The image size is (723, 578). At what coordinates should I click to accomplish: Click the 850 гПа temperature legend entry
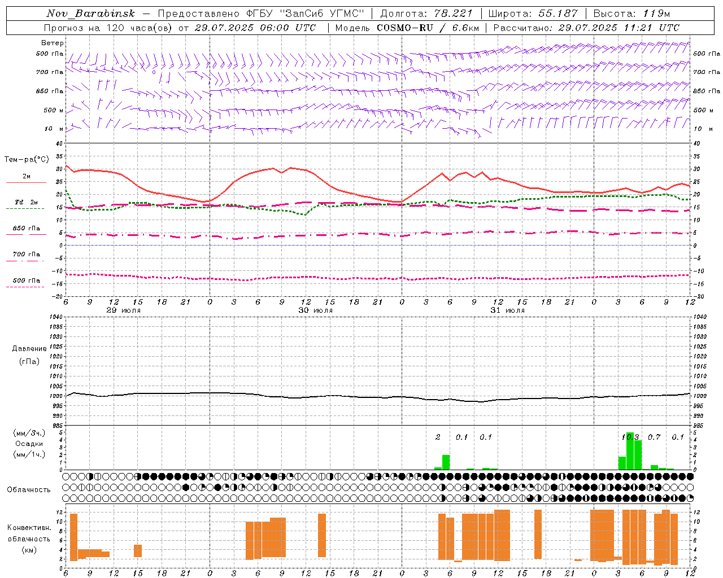(27, 229)
